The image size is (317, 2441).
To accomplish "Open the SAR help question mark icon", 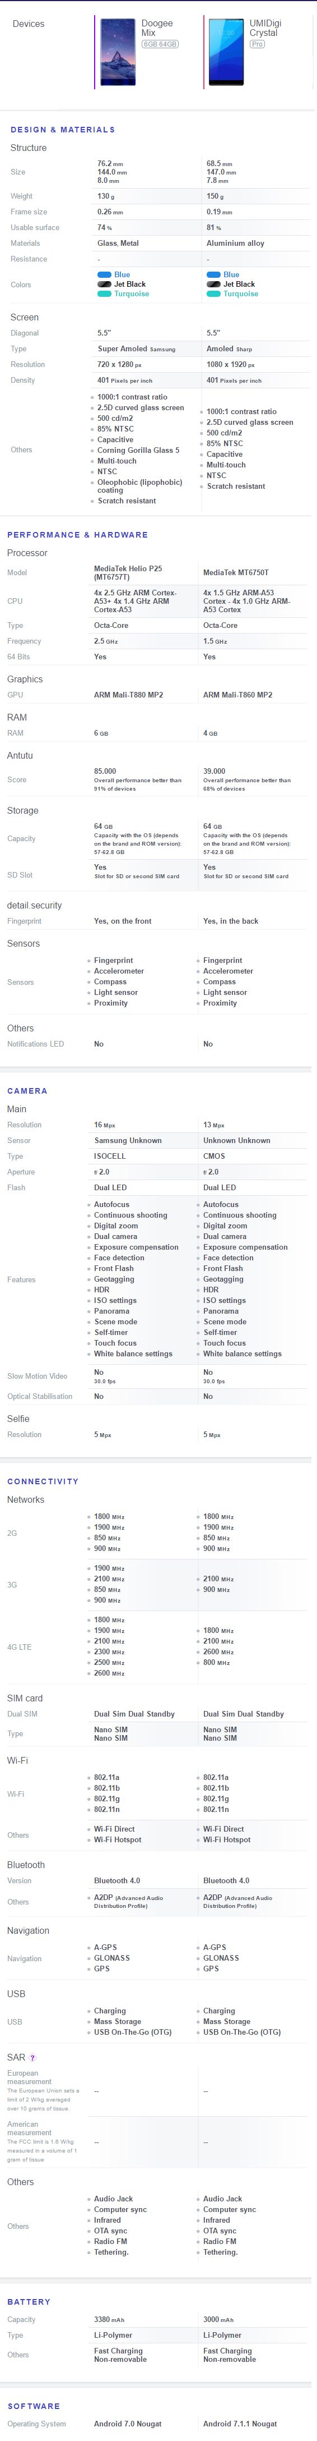I will coord(33,2058).
